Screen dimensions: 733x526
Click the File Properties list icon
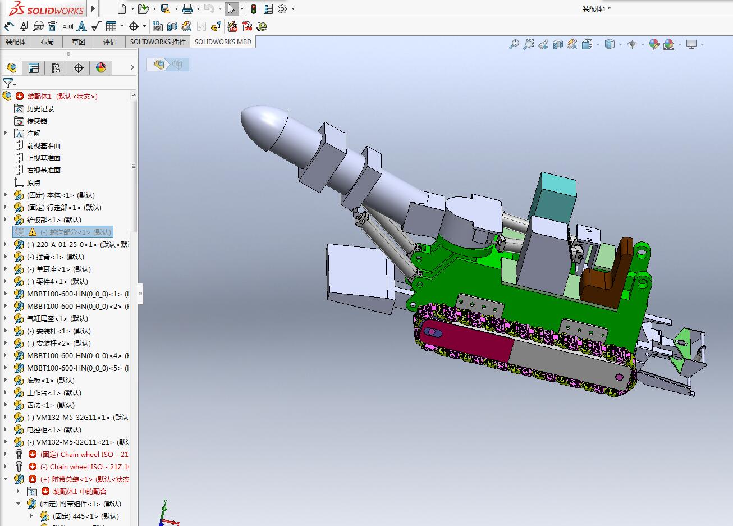click(268, 8)
